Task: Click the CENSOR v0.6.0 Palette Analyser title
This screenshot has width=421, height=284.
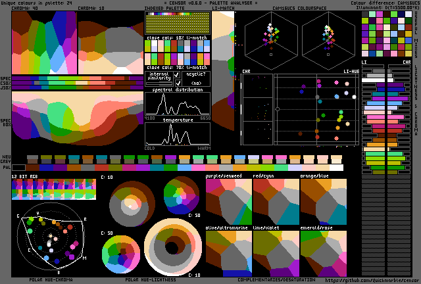Action: pyautogui.click(x=210, y=3)
